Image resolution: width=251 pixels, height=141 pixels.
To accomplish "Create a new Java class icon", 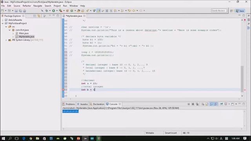I will (x=72, y=11).
